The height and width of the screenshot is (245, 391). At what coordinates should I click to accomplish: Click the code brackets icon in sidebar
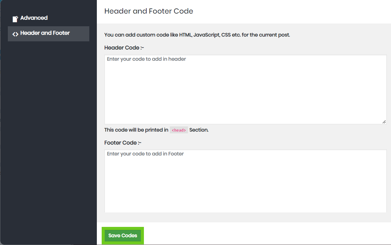tap(15, 34)
